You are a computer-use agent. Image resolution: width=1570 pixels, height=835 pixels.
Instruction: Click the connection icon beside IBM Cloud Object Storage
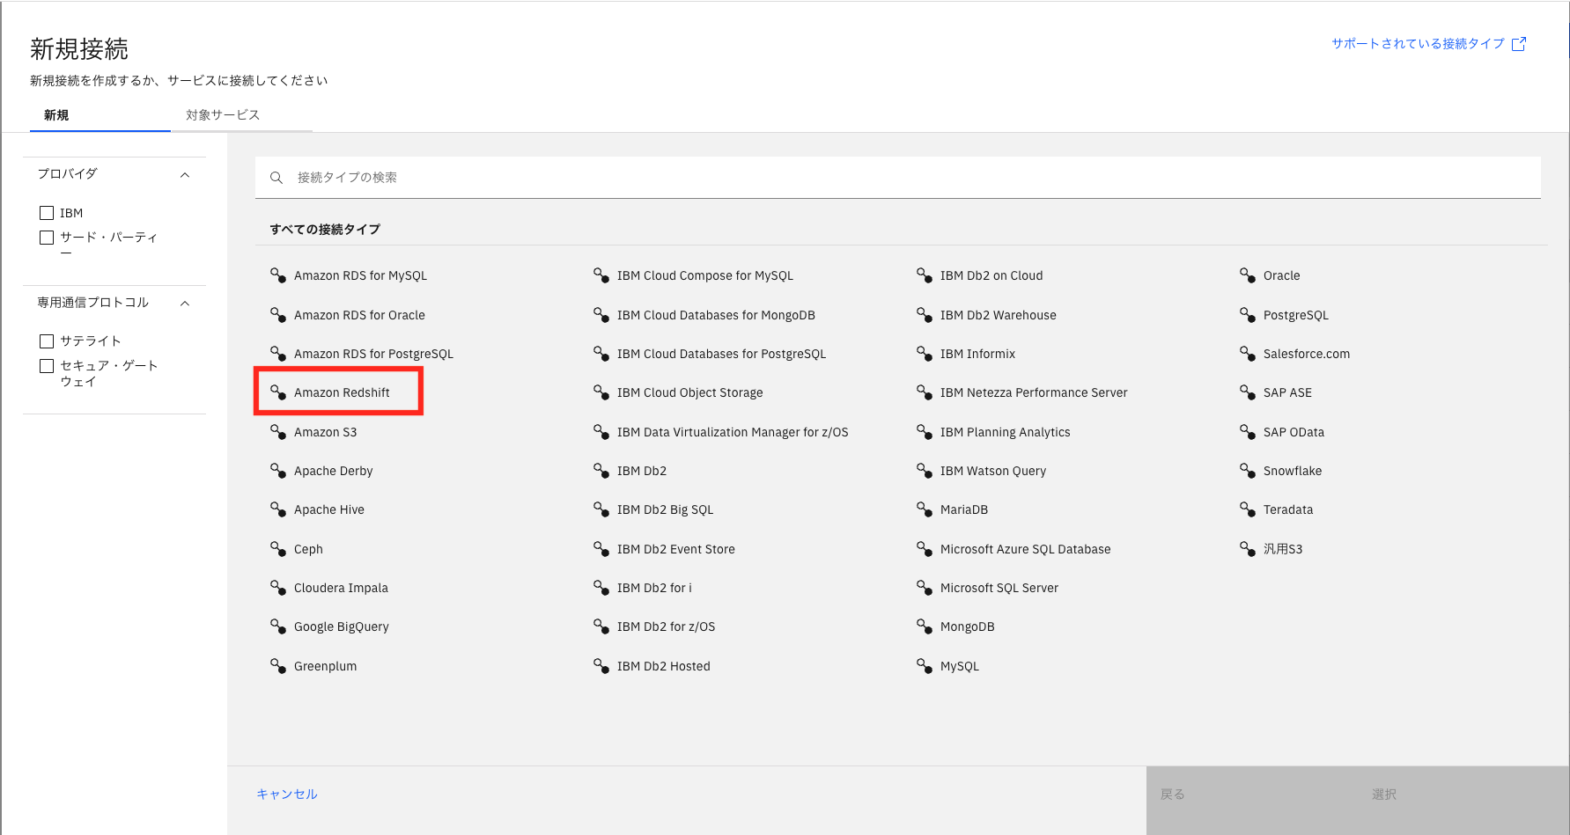(601, 392)
